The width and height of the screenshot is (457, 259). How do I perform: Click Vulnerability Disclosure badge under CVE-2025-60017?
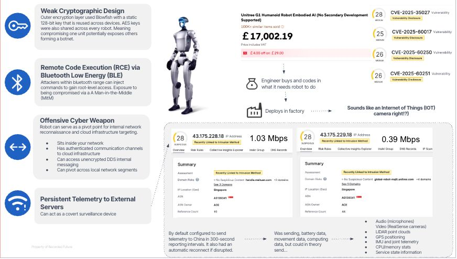[407, 38]
